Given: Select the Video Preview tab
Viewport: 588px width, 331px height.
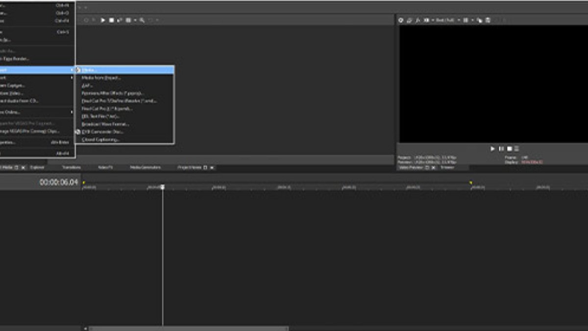Looking at the screenshot, I should [x=411, y=167].
